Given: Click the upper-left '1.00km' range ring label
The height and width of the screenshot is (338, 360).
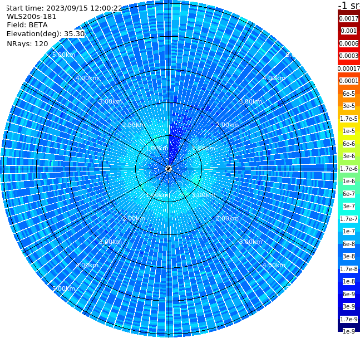Looking at the screenshot, I should 157,149.
